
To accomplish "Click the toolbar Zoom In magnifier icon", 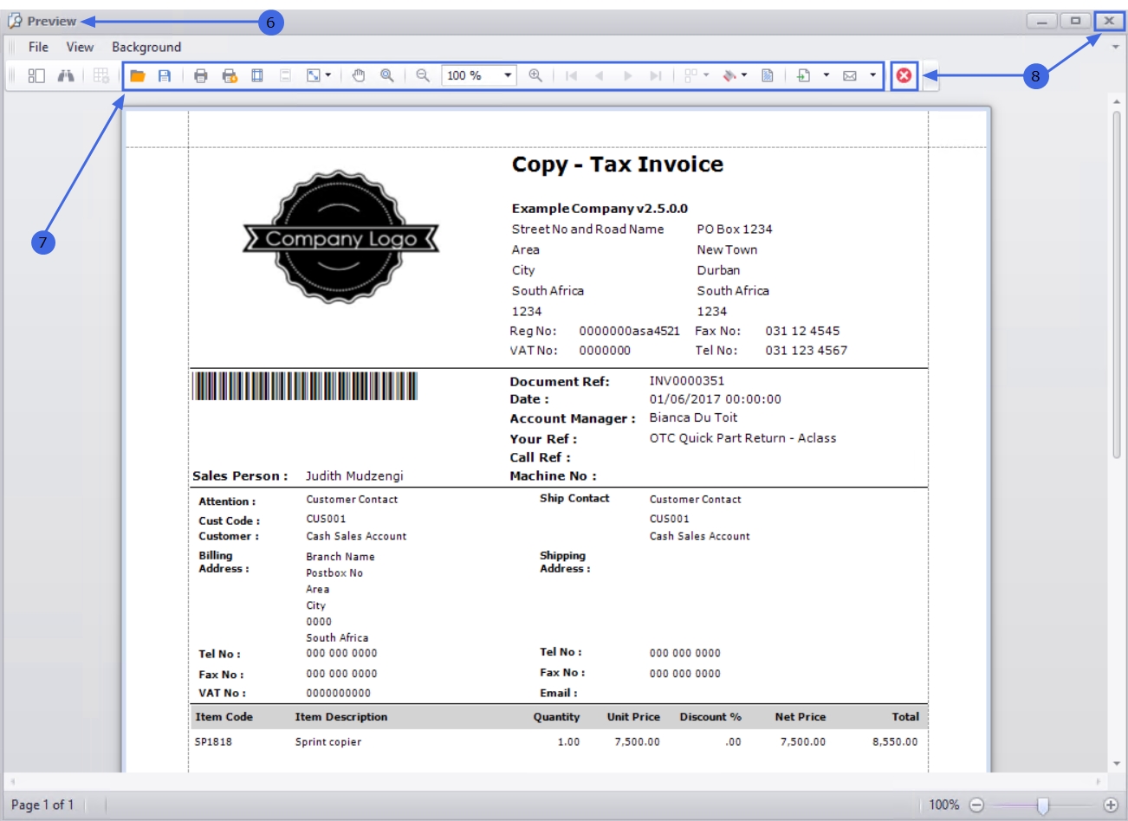I will 535,76.
